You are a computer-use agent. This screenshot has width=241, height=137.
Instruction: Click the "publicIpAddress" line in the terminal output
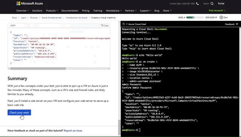147,117
